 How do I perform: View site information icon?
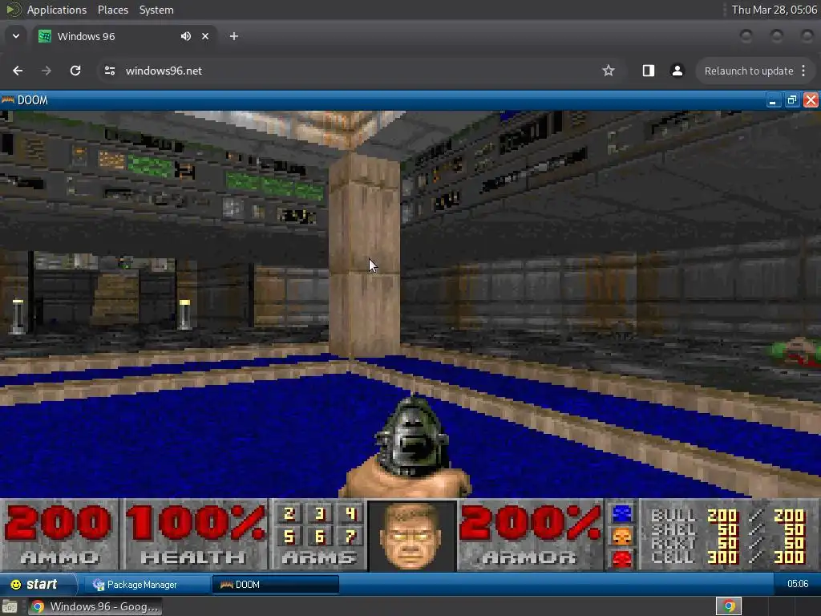coord(109,71)
